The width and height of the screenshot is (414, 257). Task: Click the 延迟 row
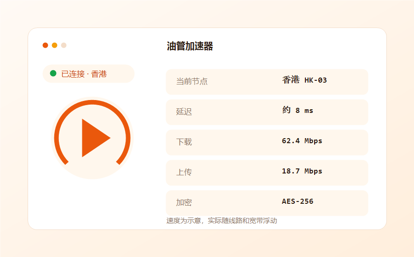tap(267, 112)
